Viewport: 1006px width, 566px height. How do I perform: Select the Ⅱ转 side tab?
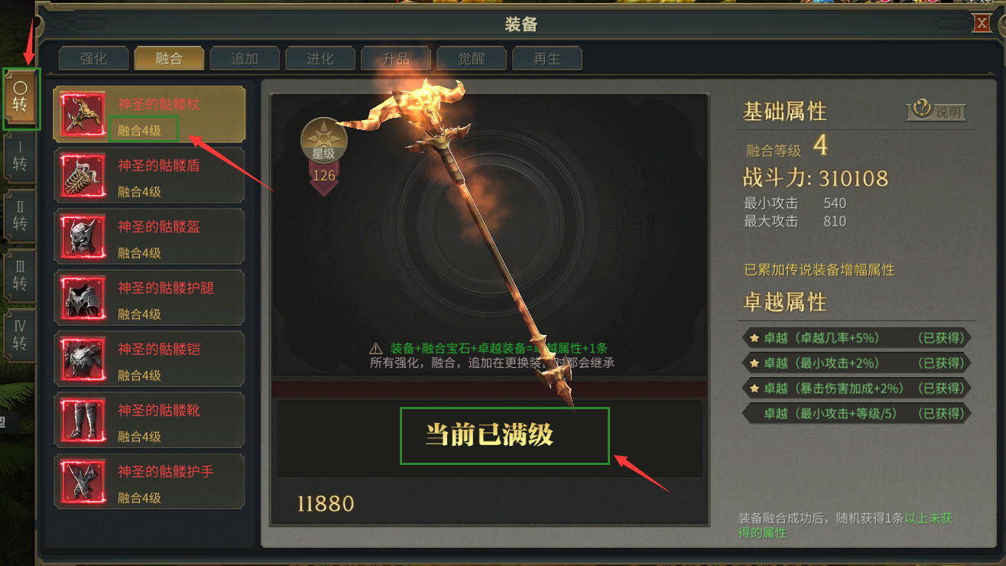point(21,216)
